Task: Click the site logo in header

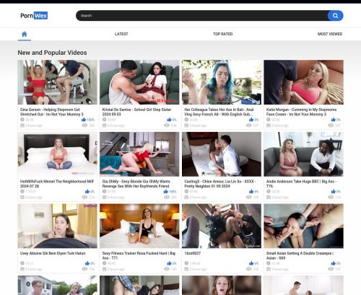Action: [x=34, y=16]
